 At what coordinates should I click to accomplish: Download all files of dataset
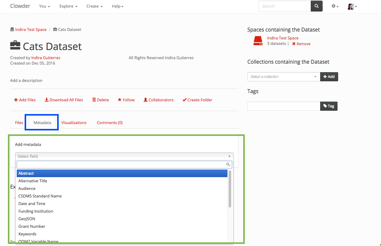point(64,100)
